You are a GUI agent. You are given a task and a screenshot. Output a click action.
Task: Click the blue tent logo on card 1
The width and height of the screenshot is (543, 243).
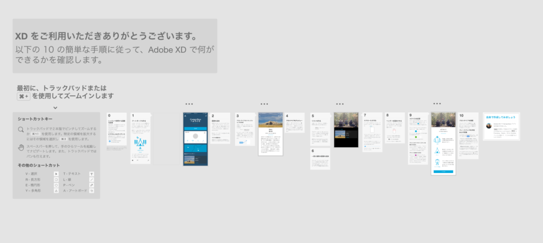point(140,143)
